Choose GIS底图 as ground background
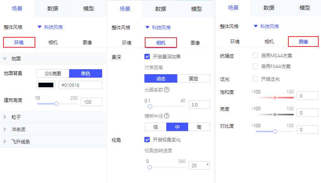The image size is (321, 183). pyautogui.click(x=53, y=73)
